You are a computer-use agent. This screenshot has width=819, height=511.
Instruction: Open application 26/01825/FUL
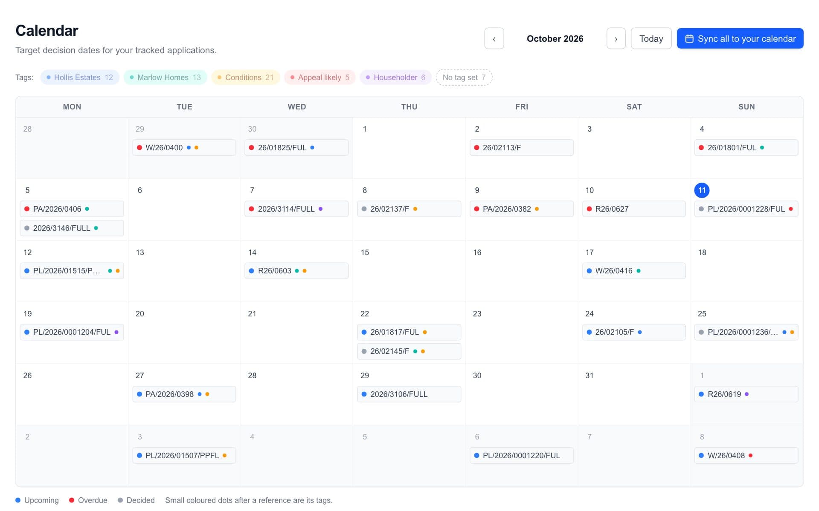[296, 148]
